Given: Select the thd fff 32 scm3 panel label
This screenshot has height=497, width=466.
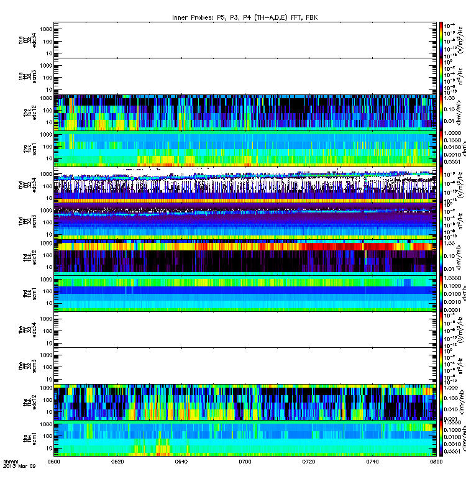Looking at the screenshot, I should (x=27, y=221).
